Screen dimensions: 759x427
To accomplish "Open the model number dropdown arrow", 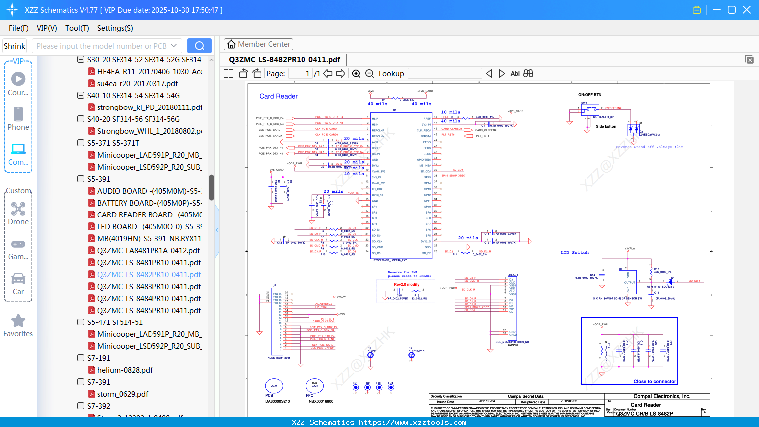I will point(174,46).
